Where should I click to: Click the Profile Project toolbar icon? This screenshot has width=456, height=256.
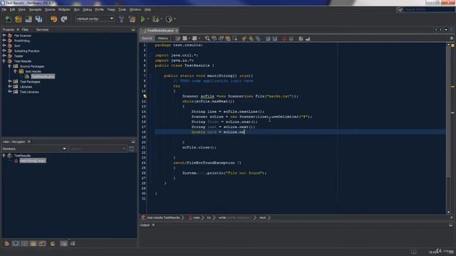pos(169,19)
